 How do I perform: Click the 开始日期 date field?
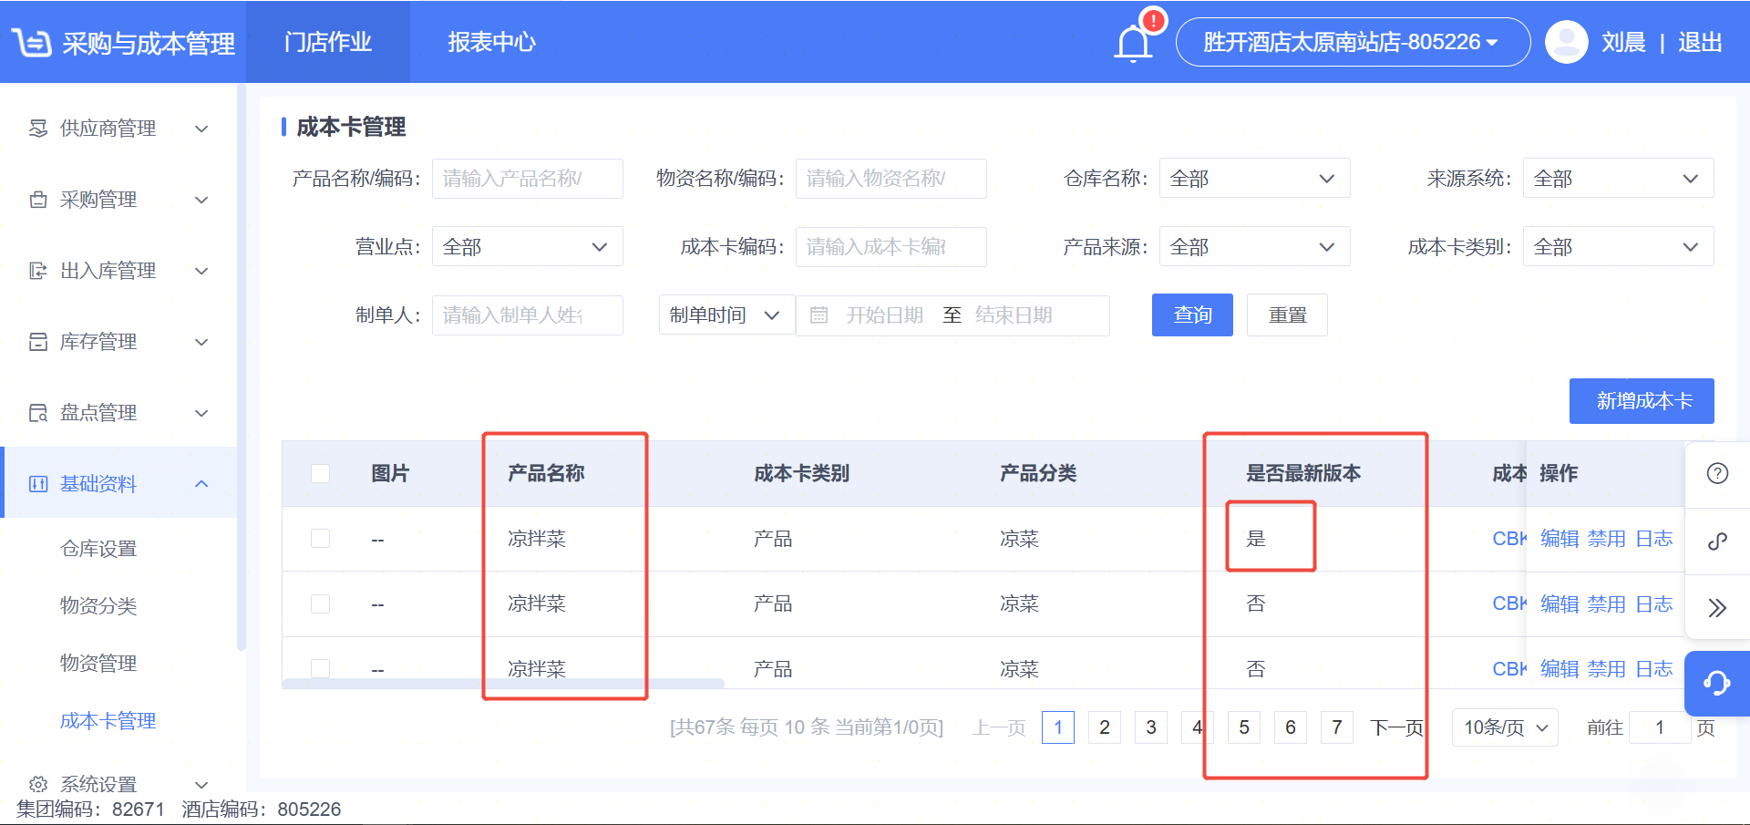coord(884,315)
